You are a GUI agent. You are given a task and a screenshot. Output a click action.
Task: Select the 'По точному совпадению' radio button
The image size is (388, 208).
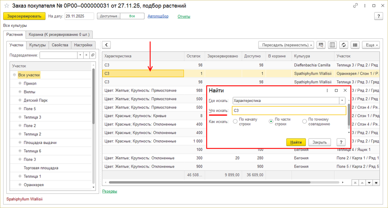coord(304,122)
